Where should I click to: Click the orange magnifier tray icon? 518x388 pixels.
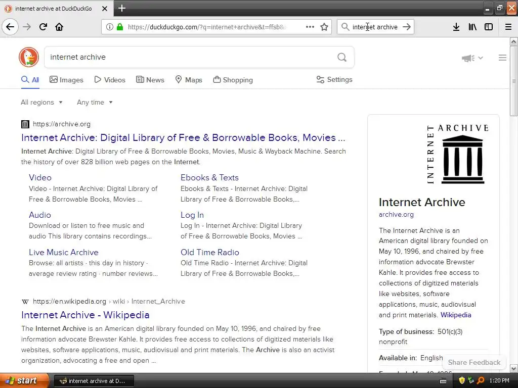(x=481, y=380)
